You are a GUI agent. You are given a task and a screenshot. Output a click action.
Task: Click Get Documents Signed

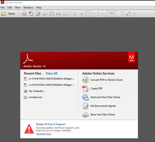point(103,106)
